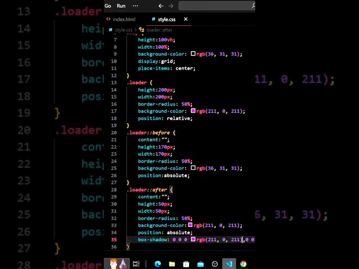Open the Go menu
The image size is (359, 269).
click(108, 6)
